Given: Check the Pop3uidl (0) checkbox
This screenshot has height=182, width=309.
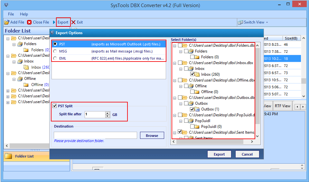Looking at the screenshot, I should pos(192,126).
